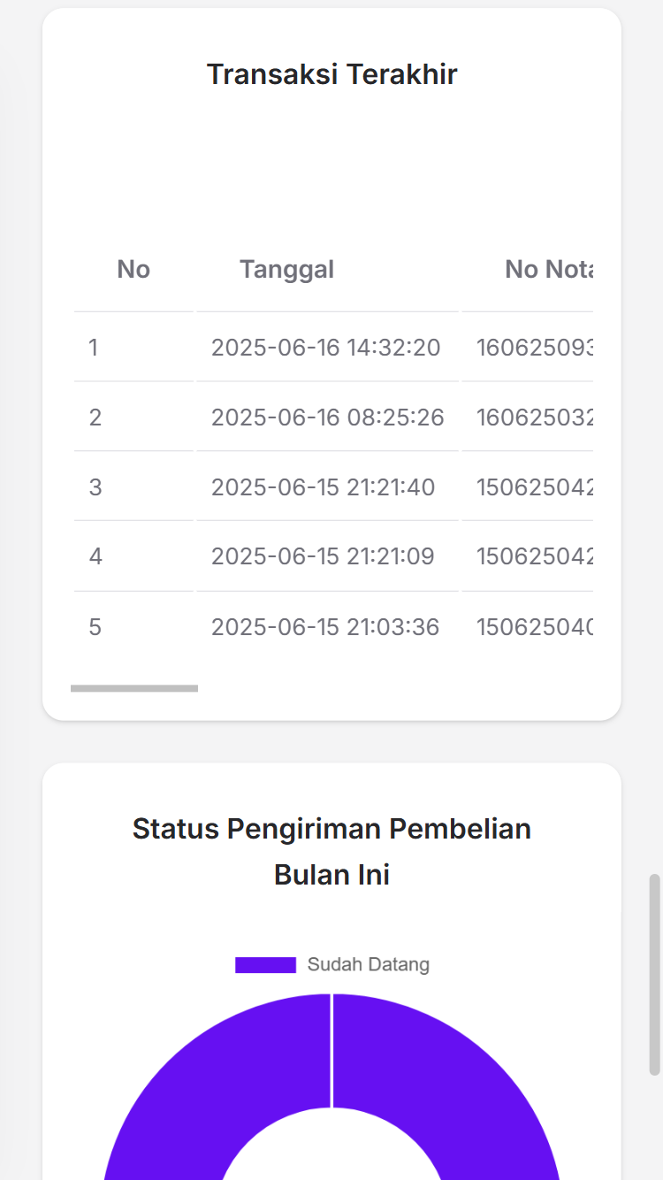The image size is (663, 1180).
Task: Click nota number starting with 160625093
Action: (x=534, y=348)
